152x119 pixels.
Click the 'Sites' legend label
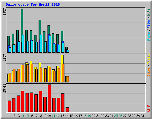click(149, 72)
